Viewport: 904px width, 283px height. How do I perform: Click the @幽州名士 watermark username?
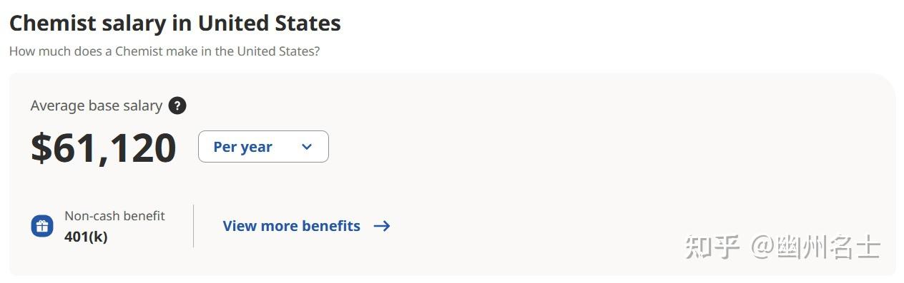(x=815, y=247)
